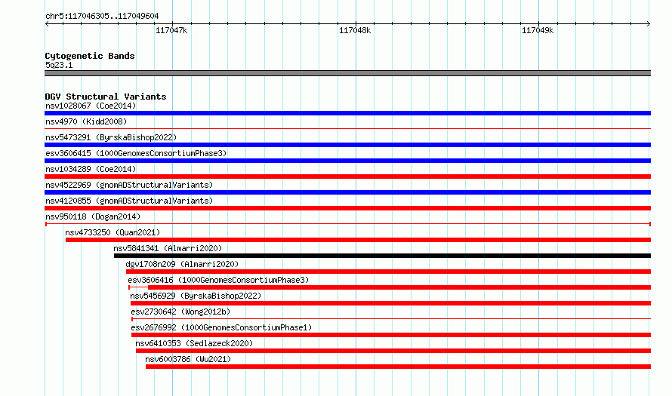Click the red bar under nsv5456929
The width and height of the screenshot is (672, 396).
point(390,303)
